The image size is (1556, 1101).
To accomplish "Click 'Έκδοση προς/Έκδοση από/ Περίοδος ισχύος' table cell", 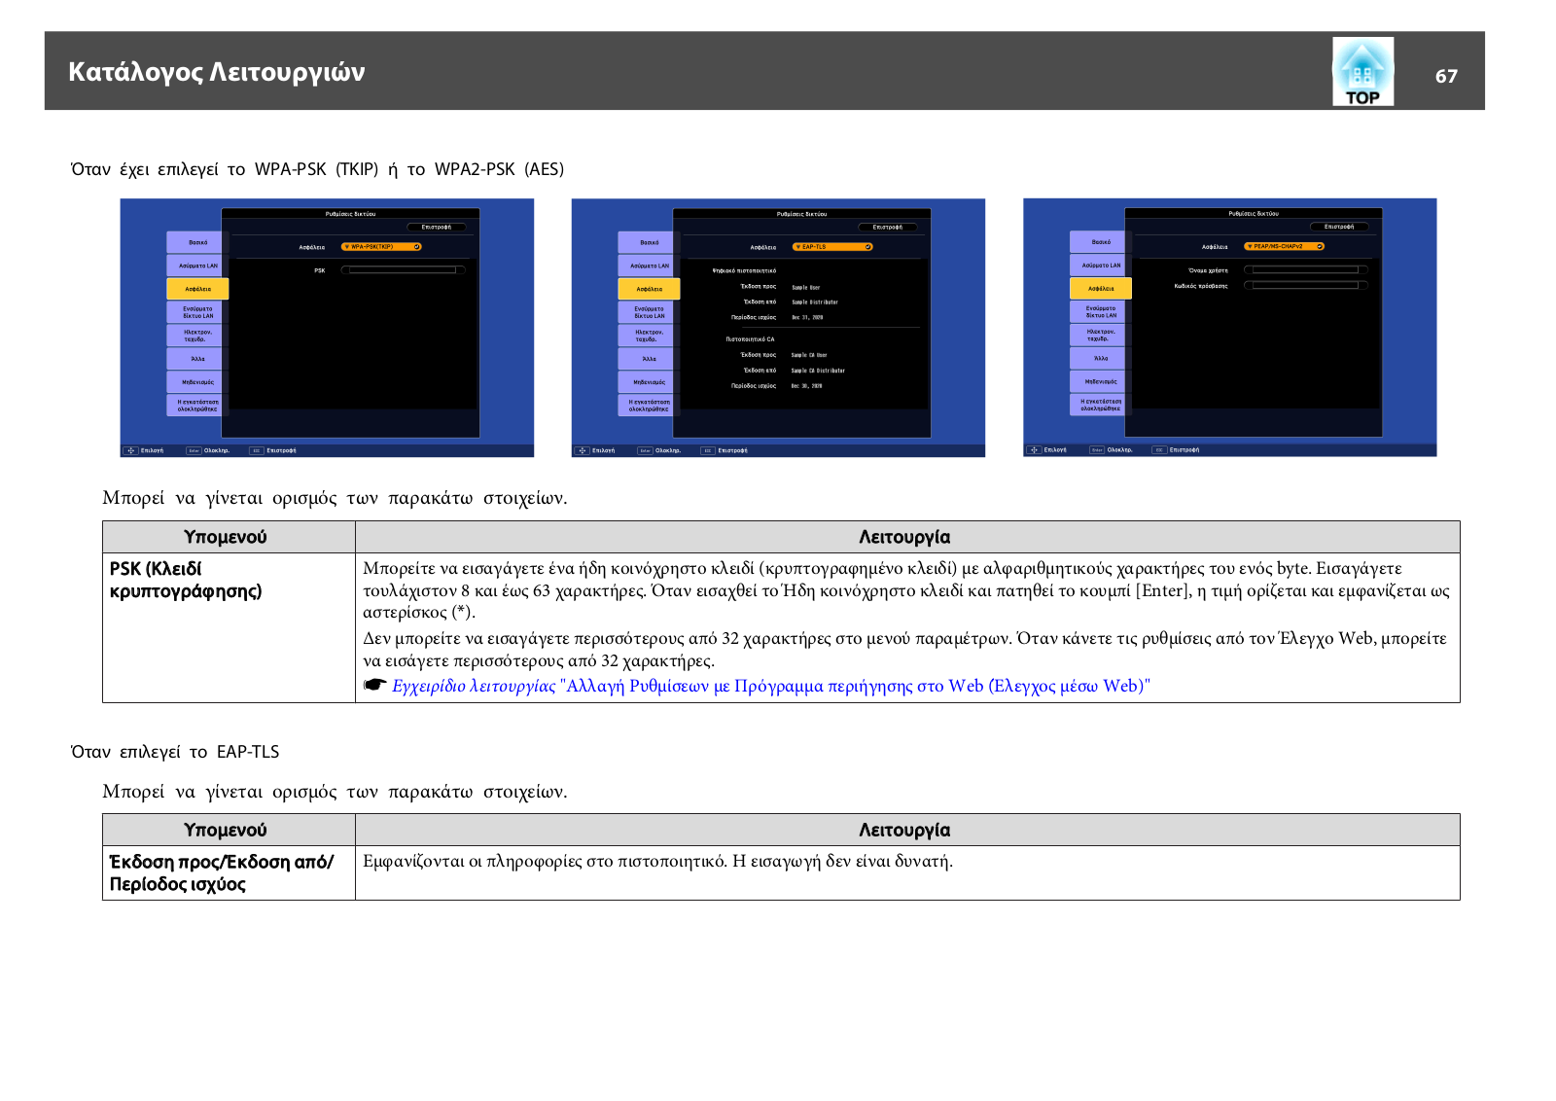I will tap(229, 872).
